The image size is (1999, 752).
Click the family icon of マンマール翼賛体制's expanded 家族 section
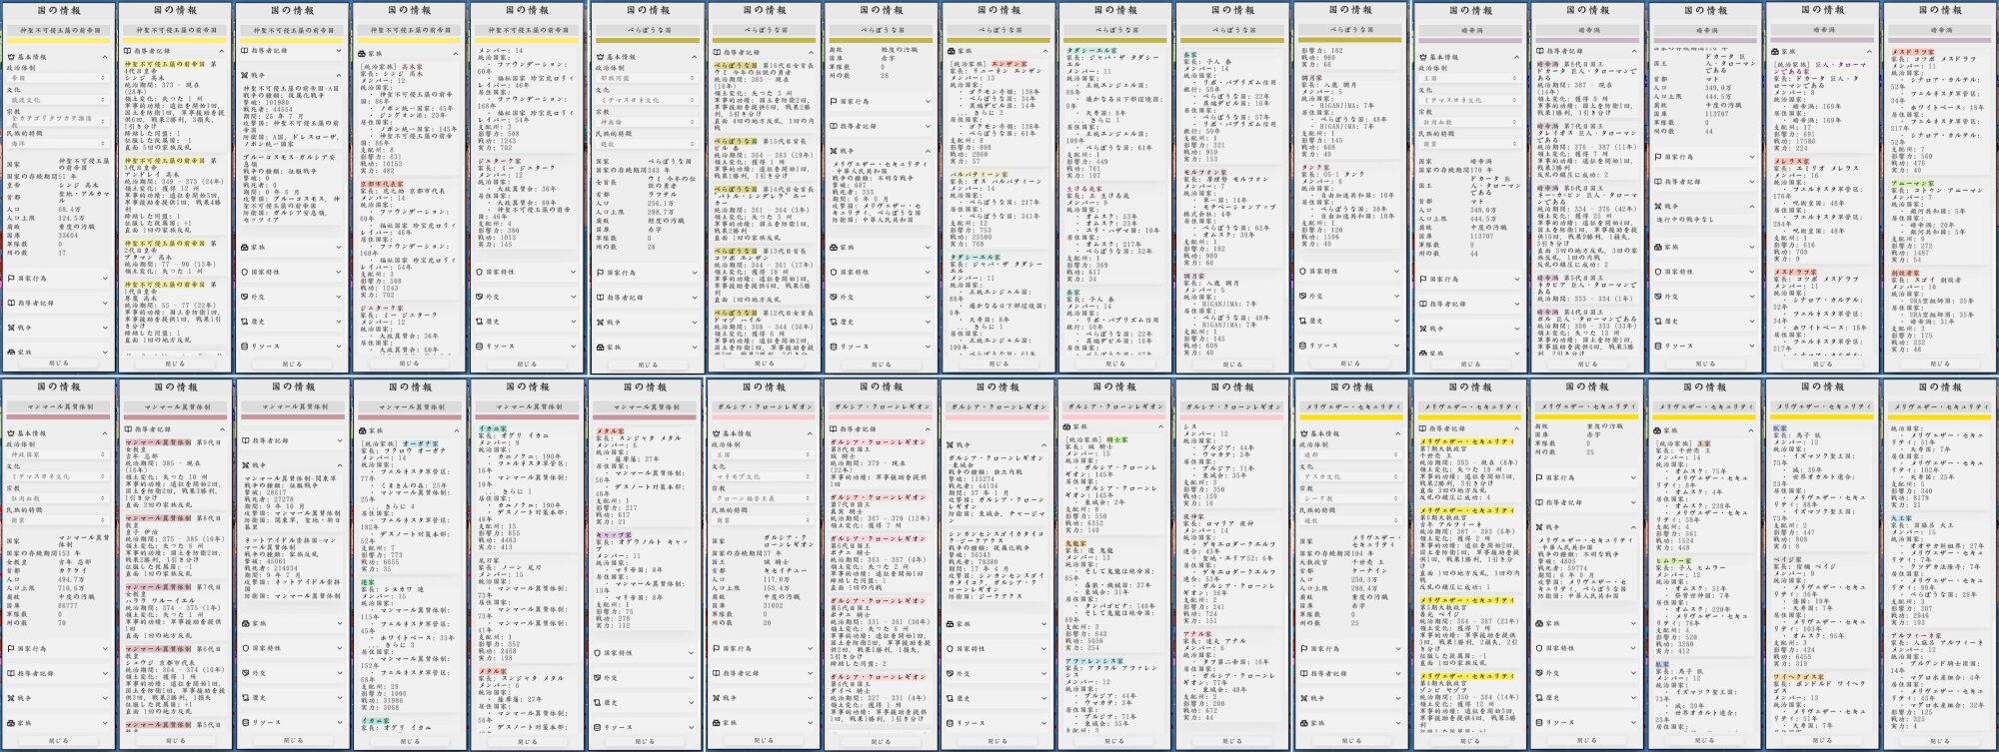click(363, 430)
